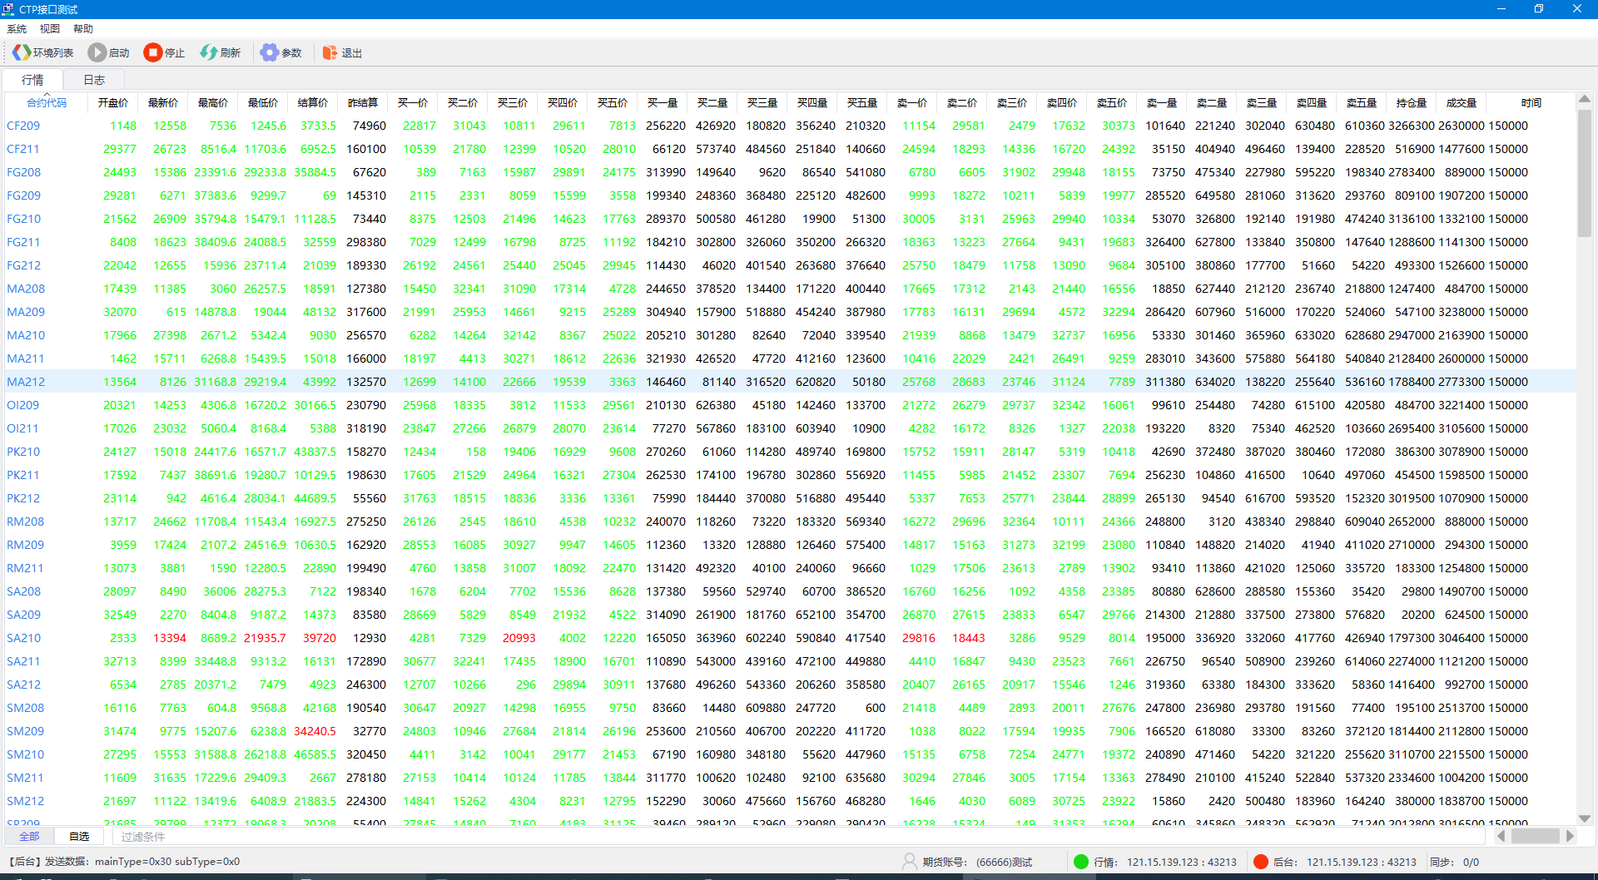
Task: Click the (66666)测试 account label
Action: pos(1004,862)
